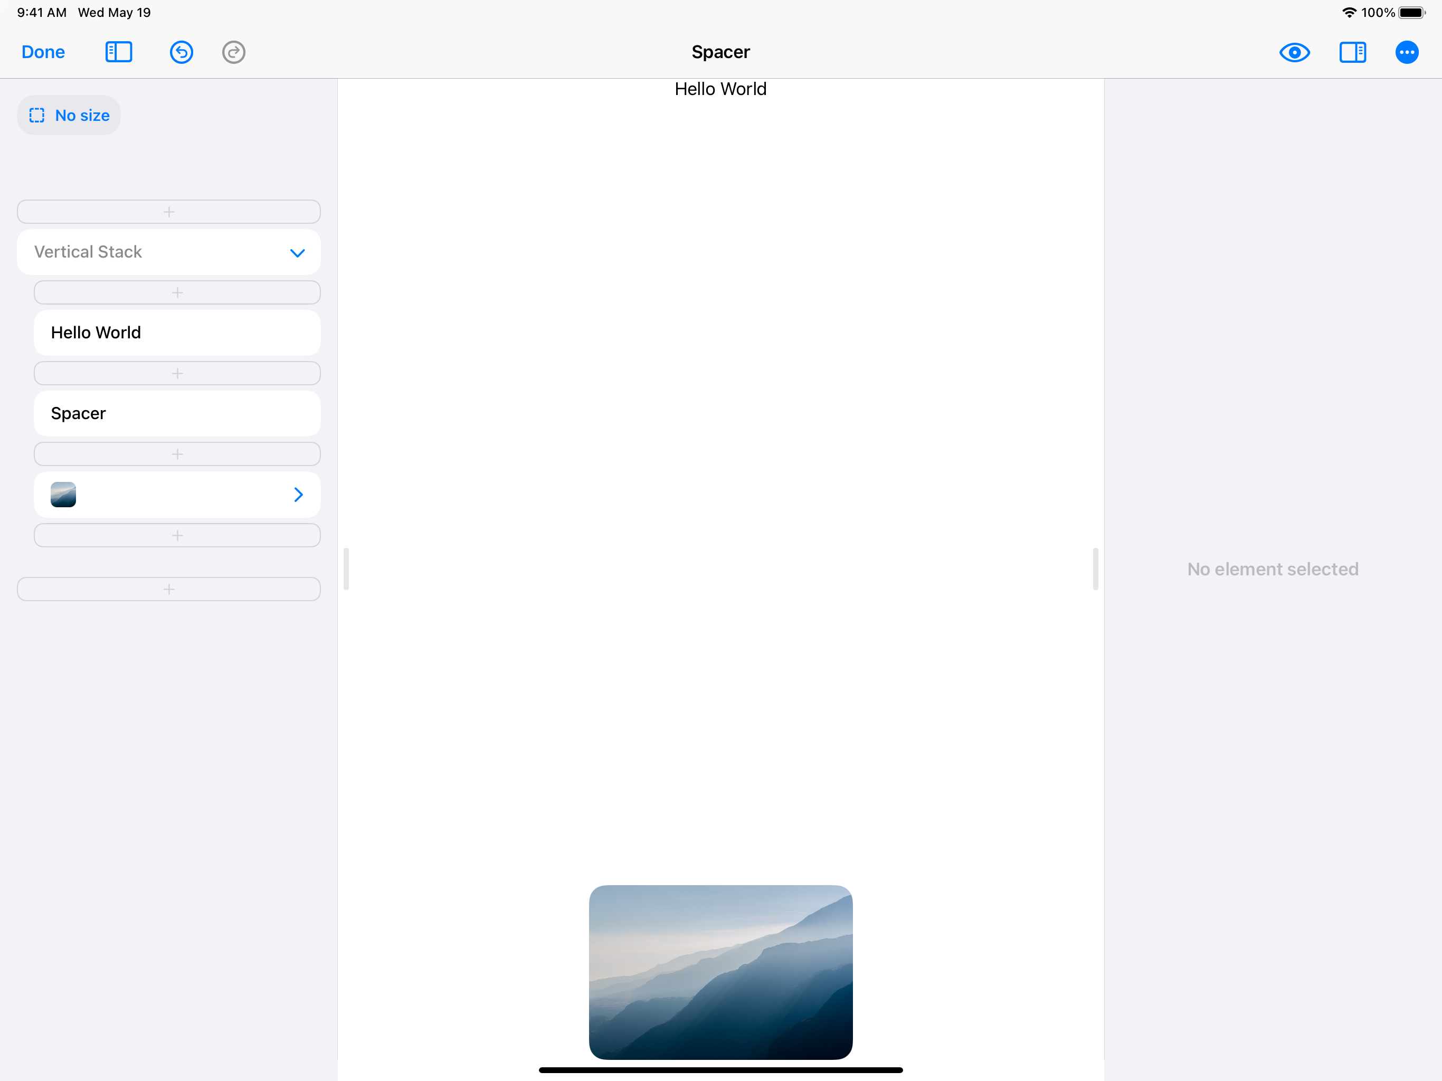Select the Spacer element row
The width and height of the screenshot is (1442, 1081).
click(x=177, y=413)
